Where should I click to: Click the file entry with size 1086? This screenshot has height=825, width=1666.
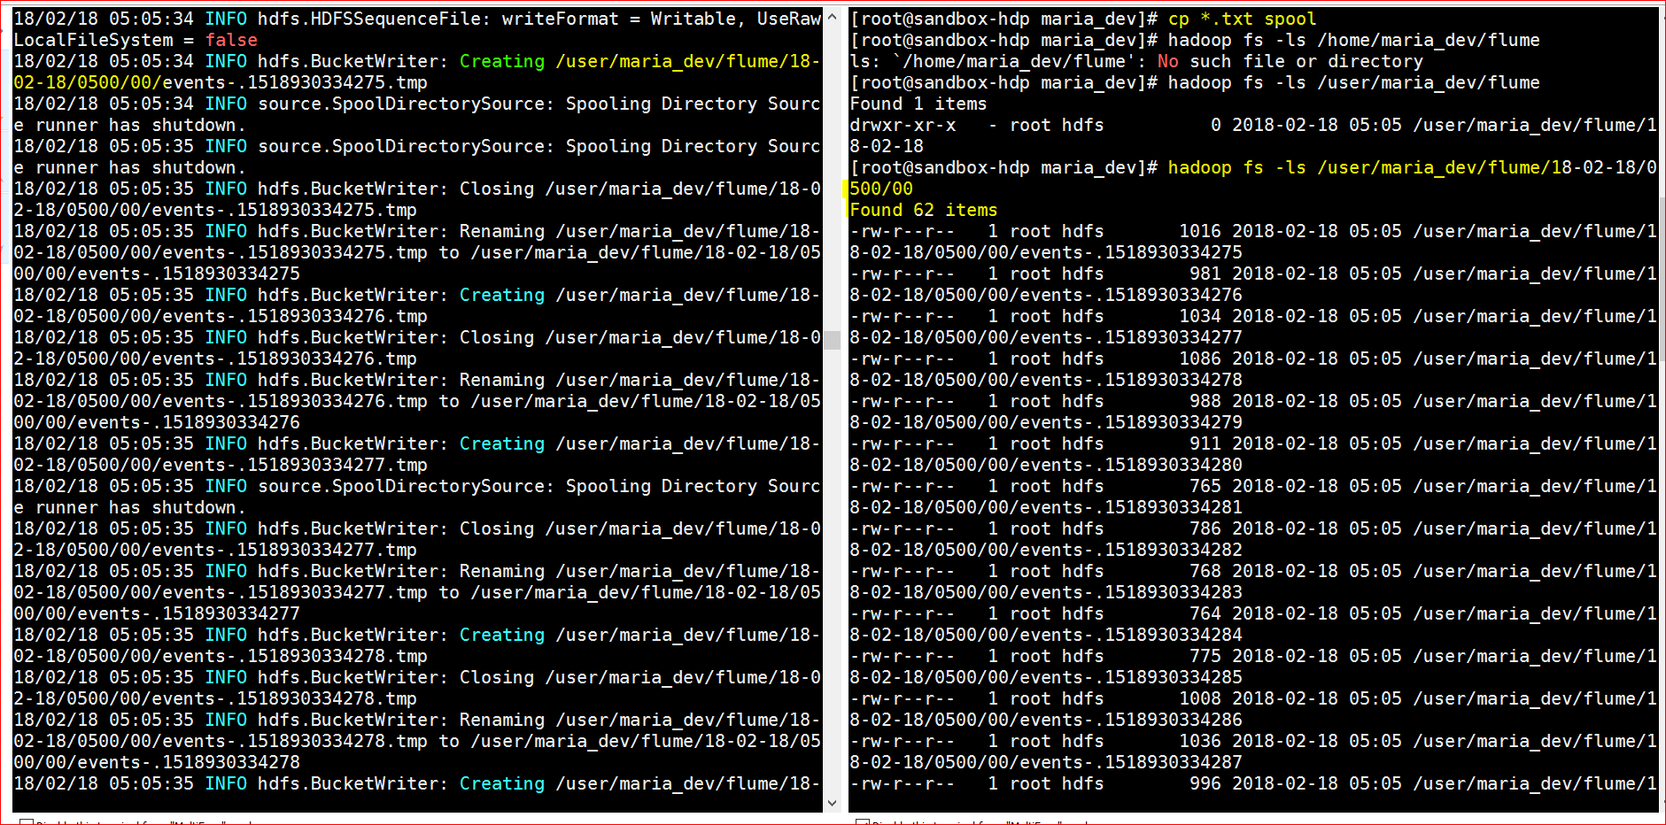[x=1252, y=369]
